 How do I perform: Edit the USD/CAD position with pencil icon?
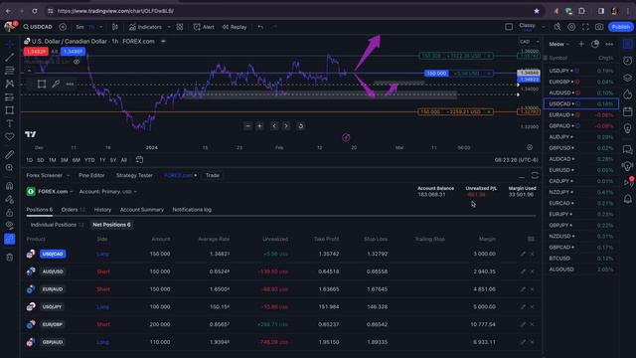click(x=523, y=254)
